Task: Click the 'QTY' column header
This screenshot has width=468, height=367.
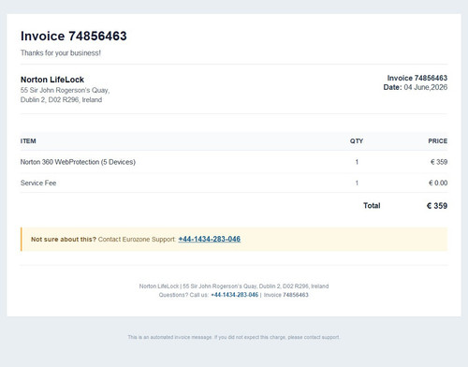Action: 357,141
